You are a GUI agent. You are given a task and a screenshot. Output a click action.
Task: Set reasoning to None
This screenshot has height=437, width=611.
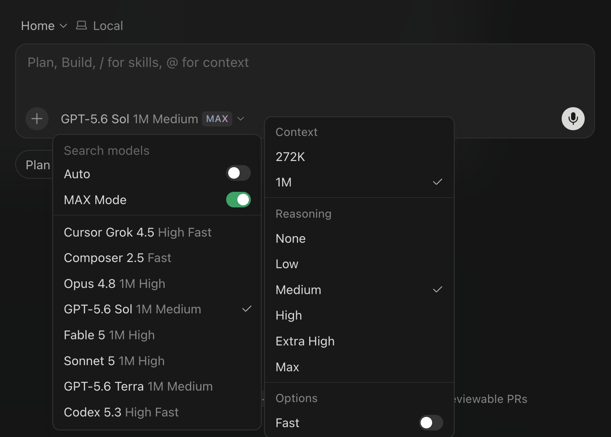359,239
